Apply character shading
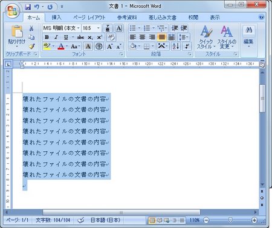 pos(88,47)
